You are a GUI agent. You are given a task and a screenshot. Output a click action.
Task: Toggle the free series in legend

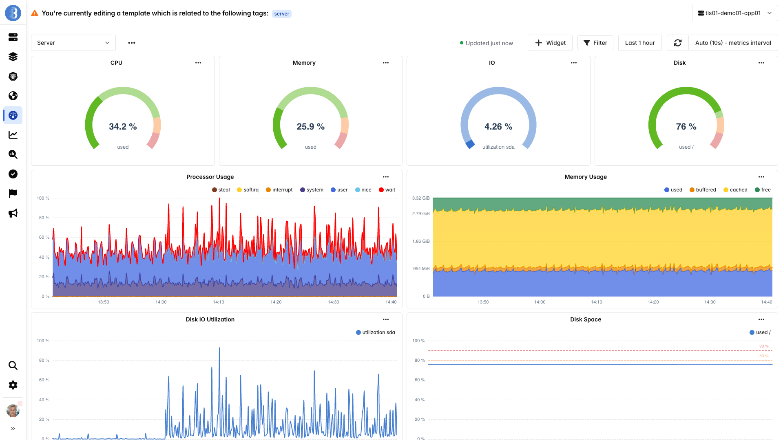coord(763,190)
